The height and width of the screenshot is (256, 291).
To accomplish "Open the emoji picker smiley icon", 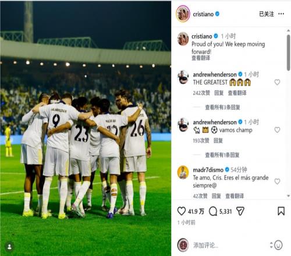I will pos(278,245).
